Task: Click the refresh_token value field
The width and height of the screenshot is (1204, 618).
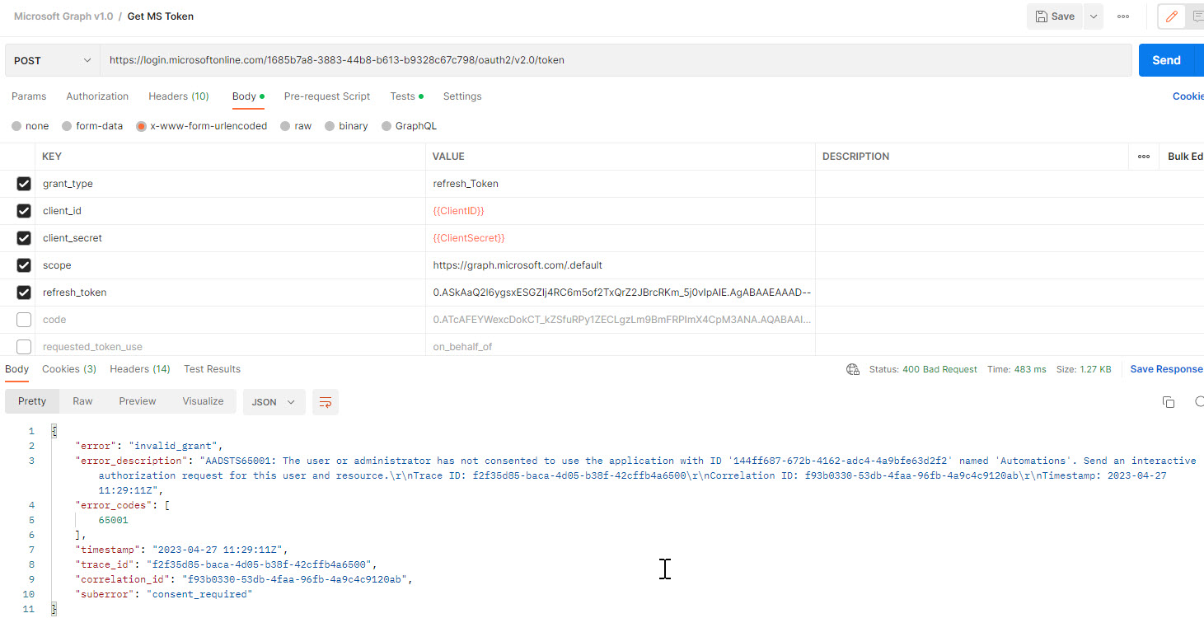Action: 621,293
